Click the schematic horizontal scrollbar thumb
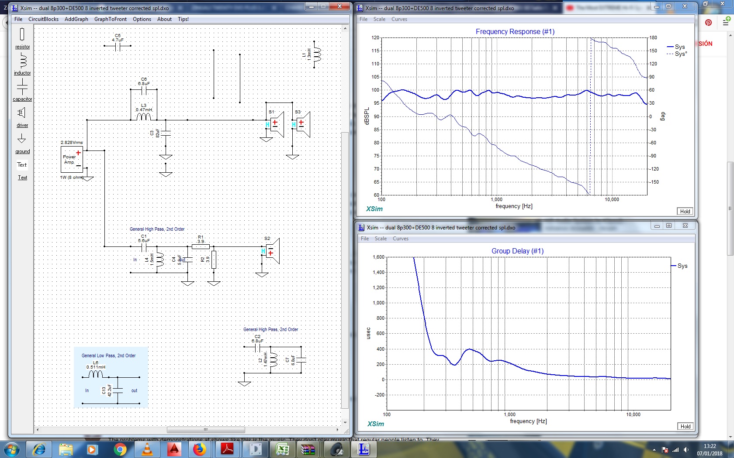This screenshot has height=458, width=734. pyautogui.click(x=206, y=430)
